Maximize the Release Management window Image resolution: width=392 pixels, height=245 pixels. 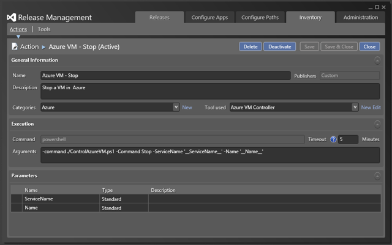377,7
